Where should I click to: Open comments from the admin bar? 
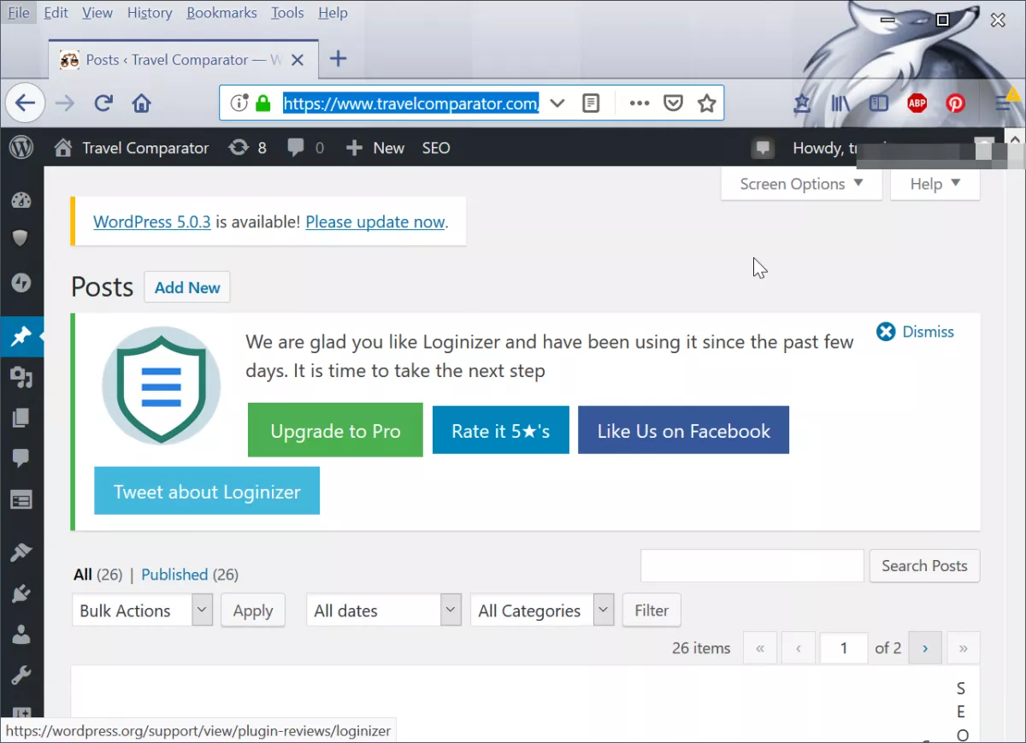click(x=306, y=148)
